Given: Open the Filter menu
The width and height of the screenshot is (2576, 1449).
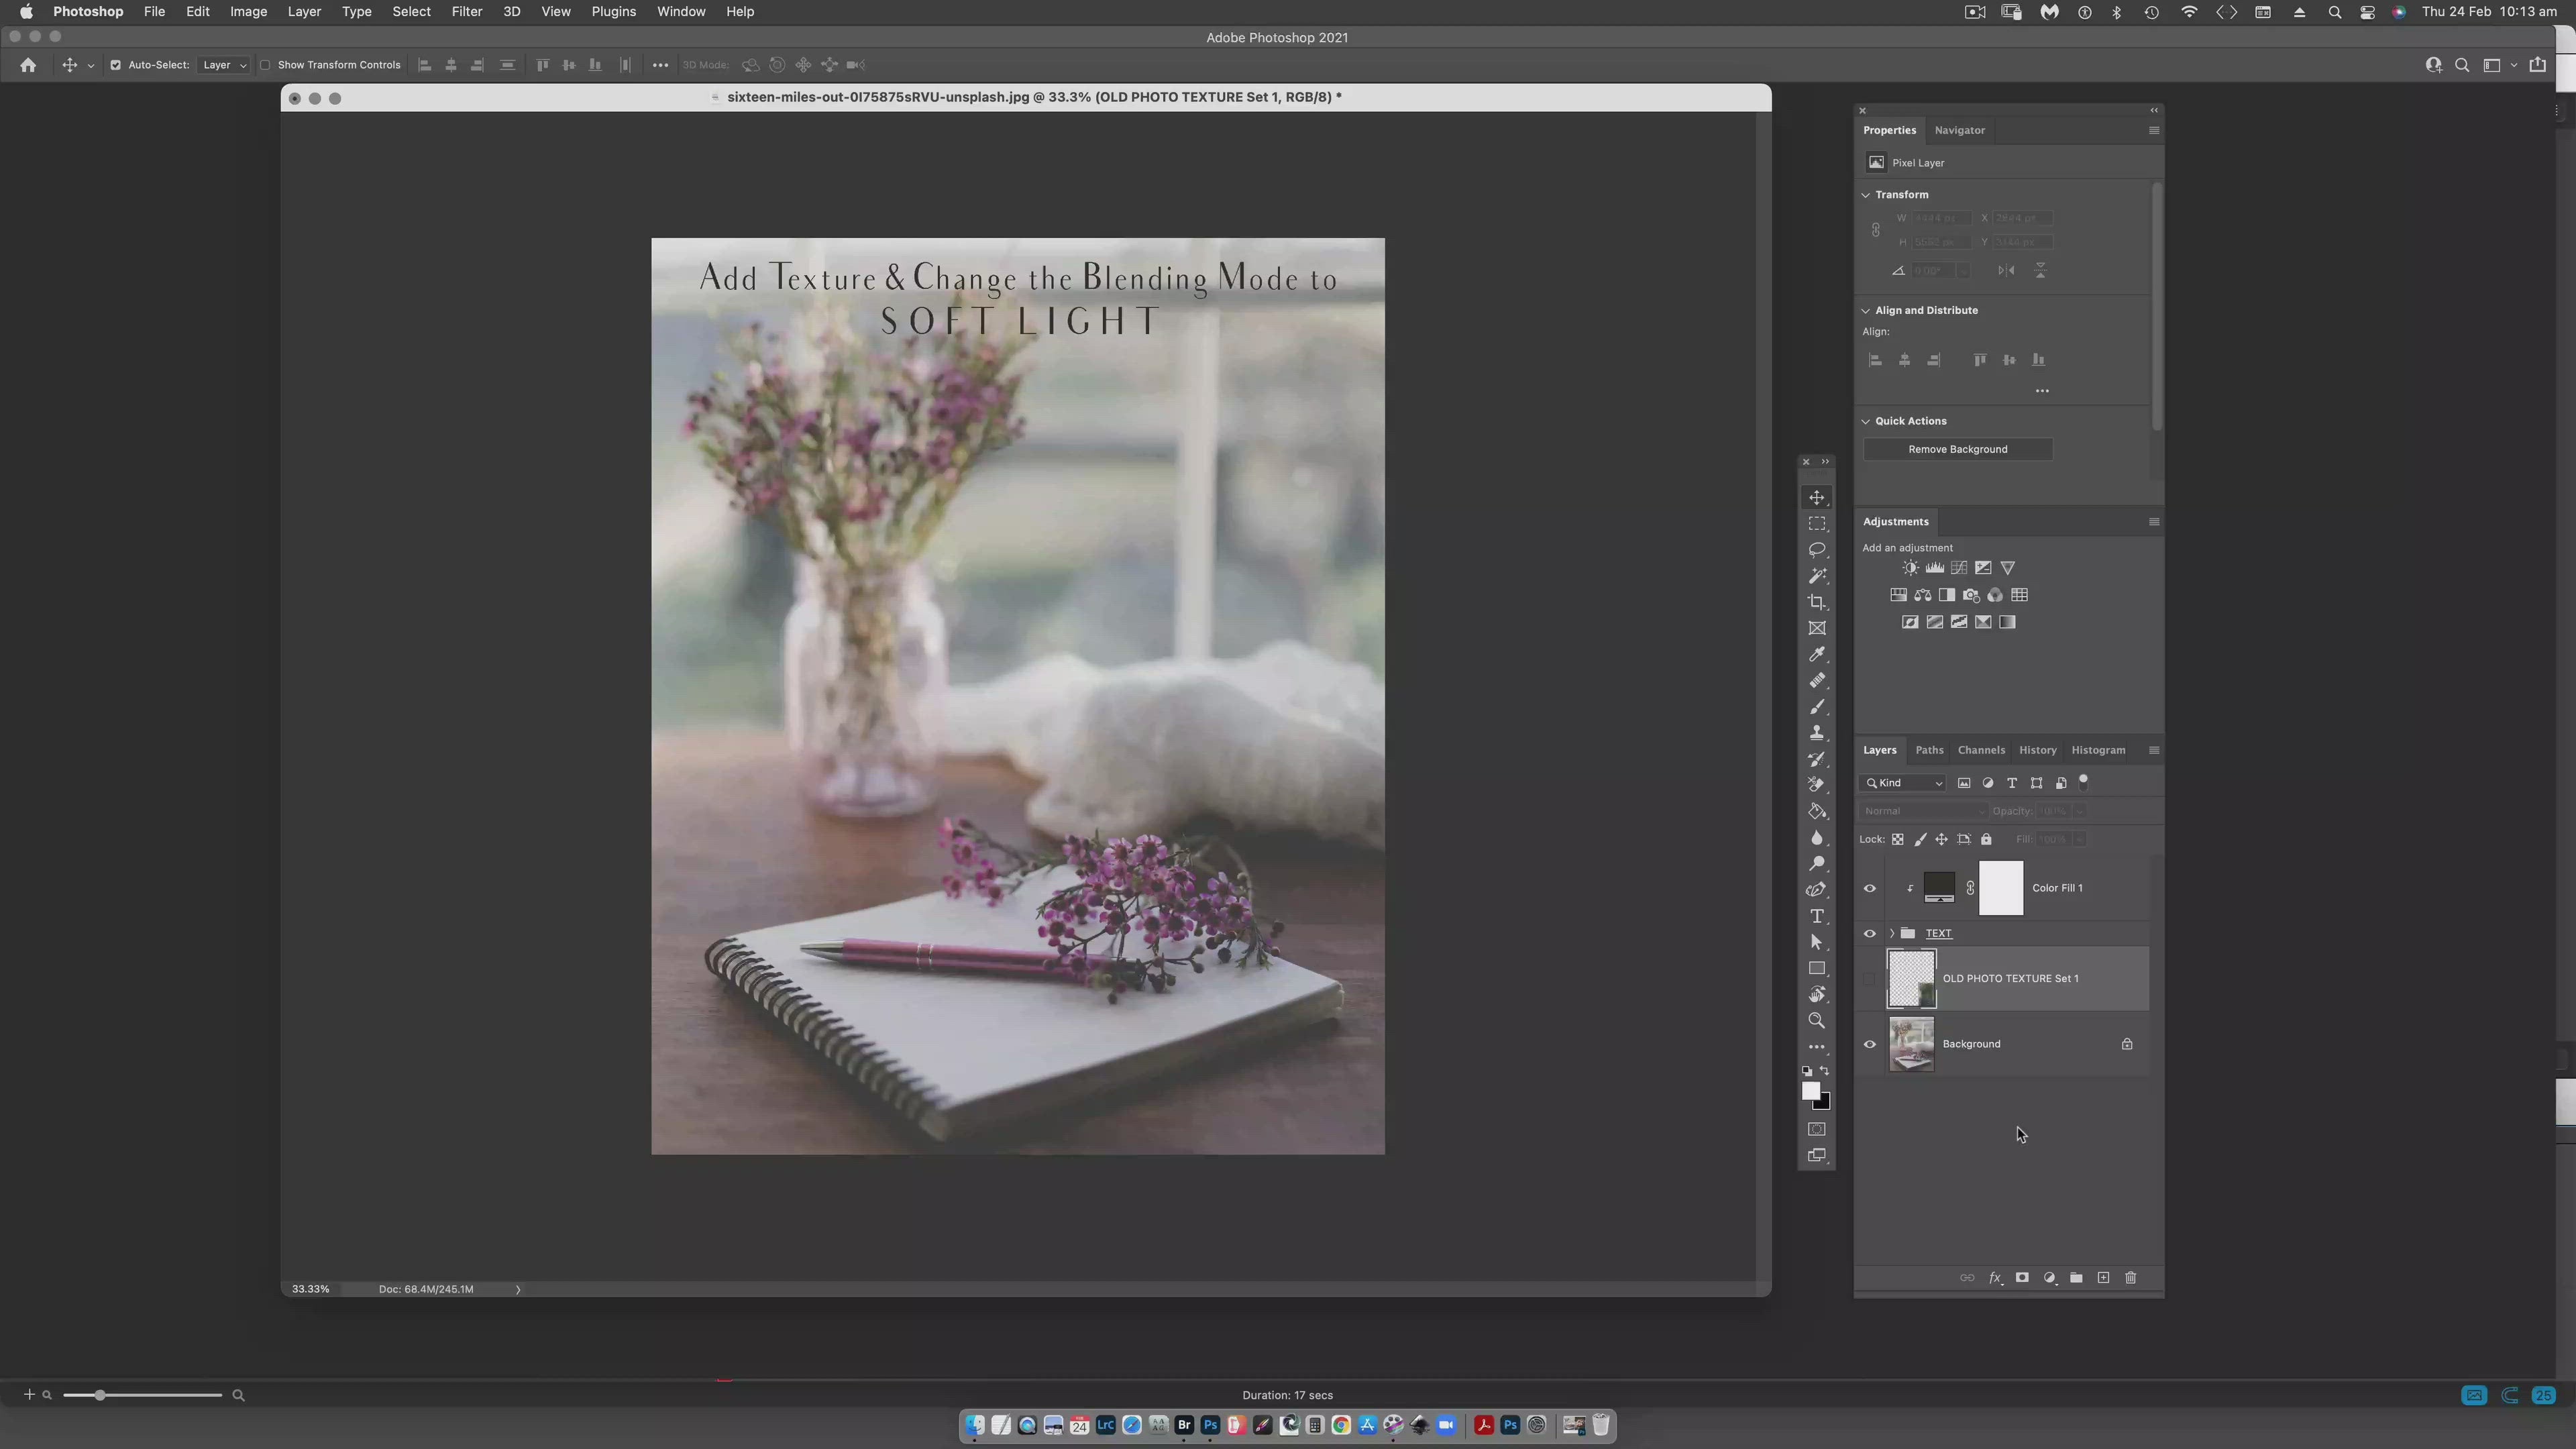Looking at the screenshot, I should pyautogui.click(x=466, y=12).
